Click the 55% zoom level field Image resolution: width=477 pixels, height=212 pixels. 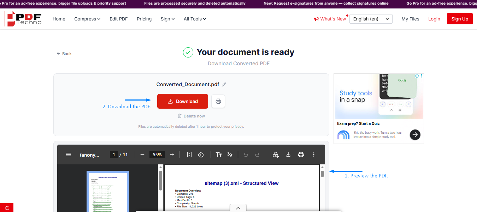click(x=157, y=155)
